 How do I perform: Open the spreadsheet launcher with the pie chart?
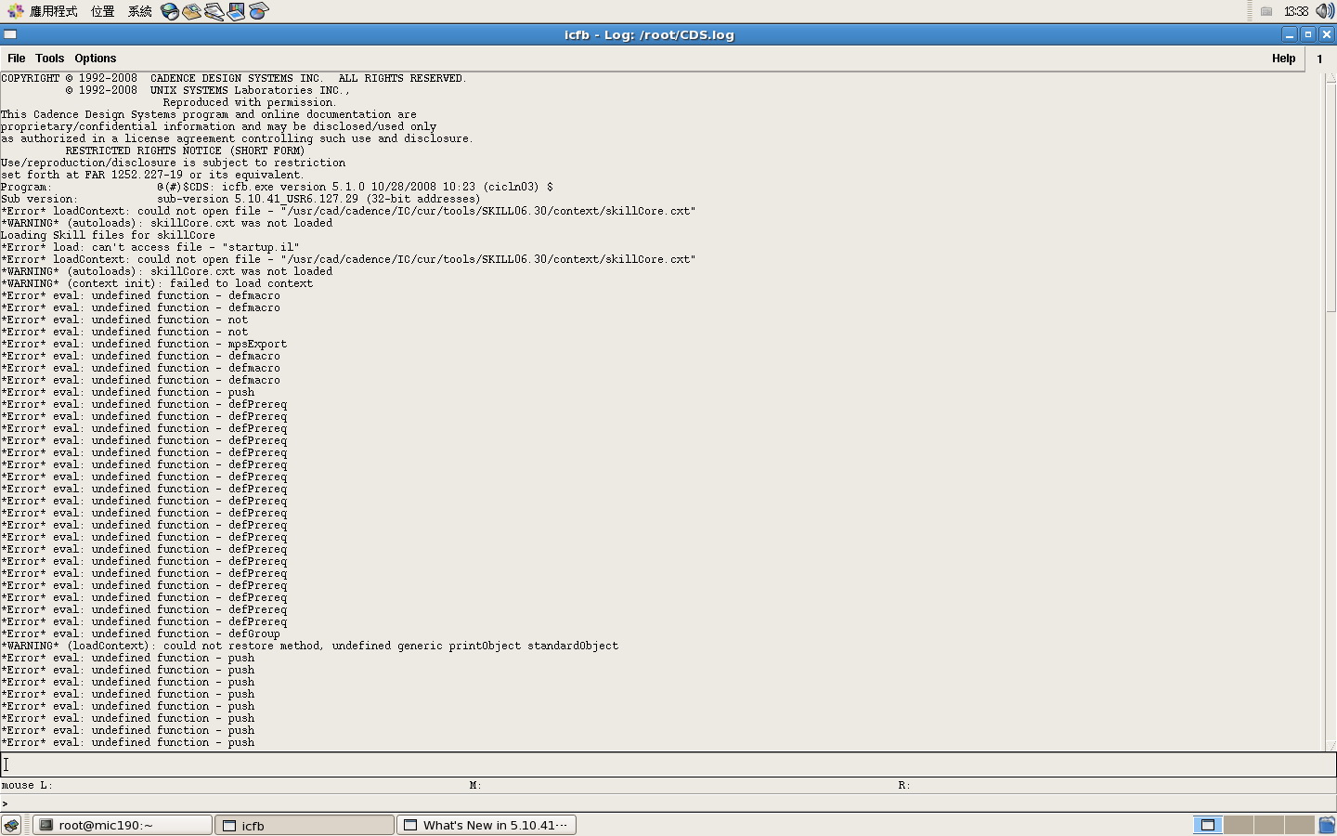click(x=259, y=11)
